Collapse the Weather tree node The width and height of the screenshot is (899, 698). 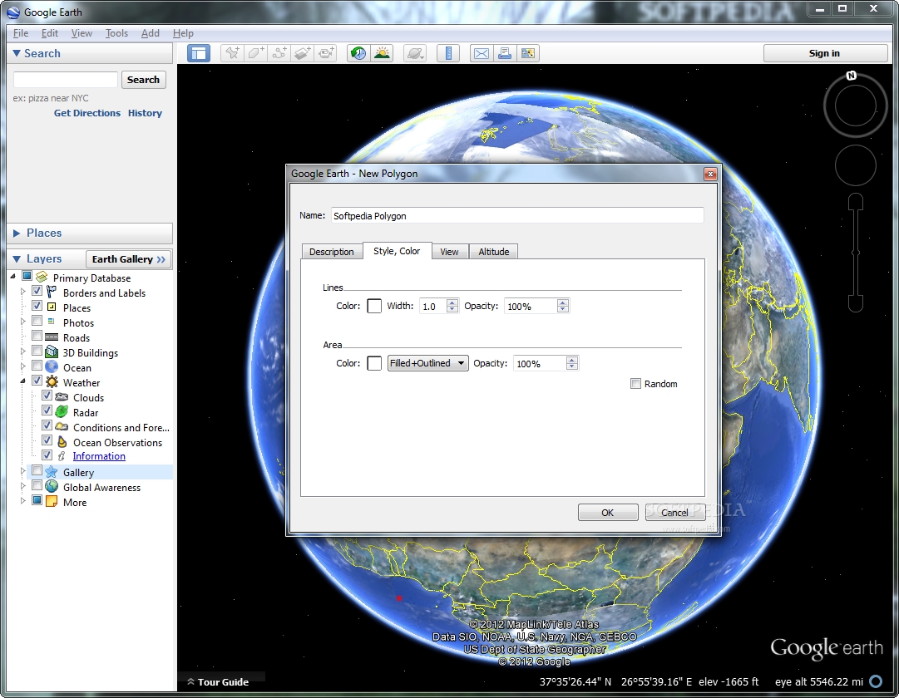tap(23, 381)
